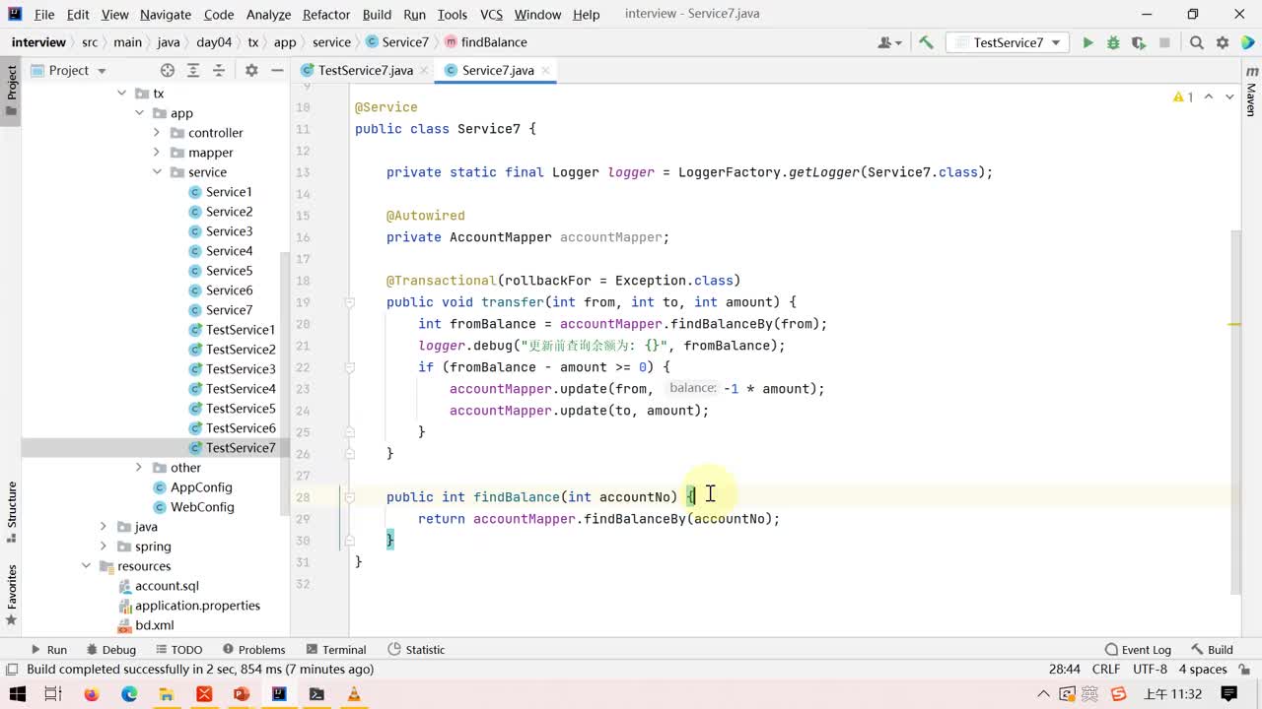Viewport: 1262px width, 709px height.
Task: Open the Favorites tool window
Action: [12, 596]
